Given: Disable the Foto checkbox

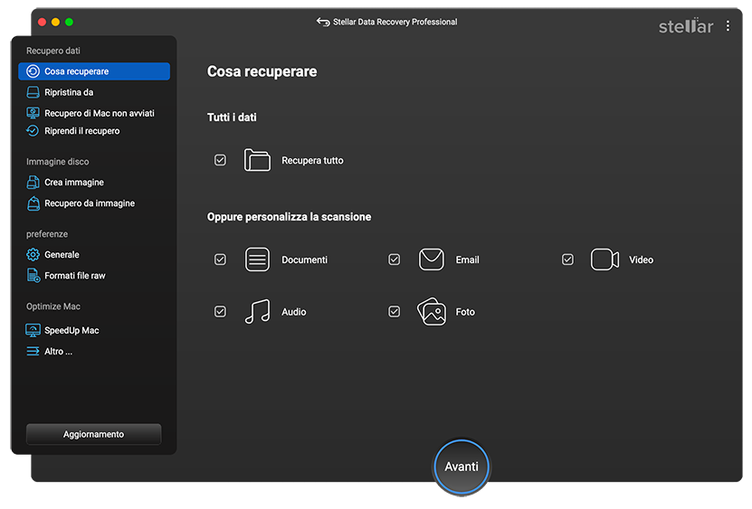Looking at the screenshot, I should click(x=394, y=312).
